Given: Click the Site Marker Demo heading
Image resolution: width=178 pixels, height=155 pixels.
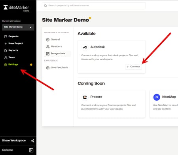Looking at the screenshot, I should 65,20.
